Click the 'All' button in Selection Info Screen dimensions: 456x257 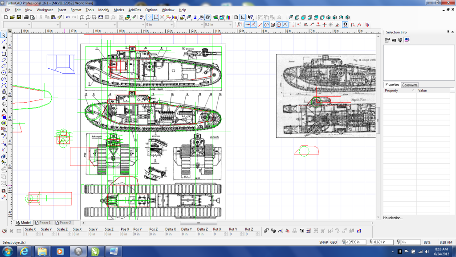[x=394, y=40]
